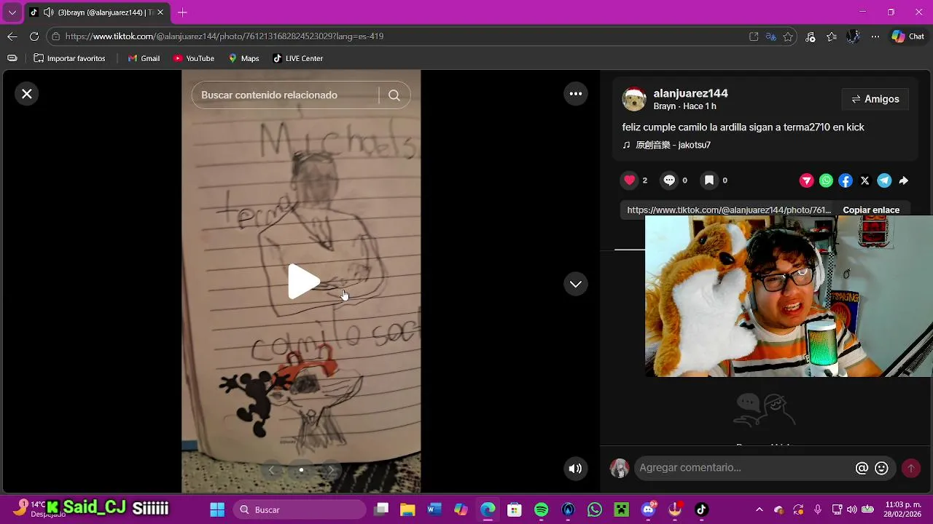Insert a mention with the @ icon
This screenshot has width=933, height=524.
[x=862, y=469]
